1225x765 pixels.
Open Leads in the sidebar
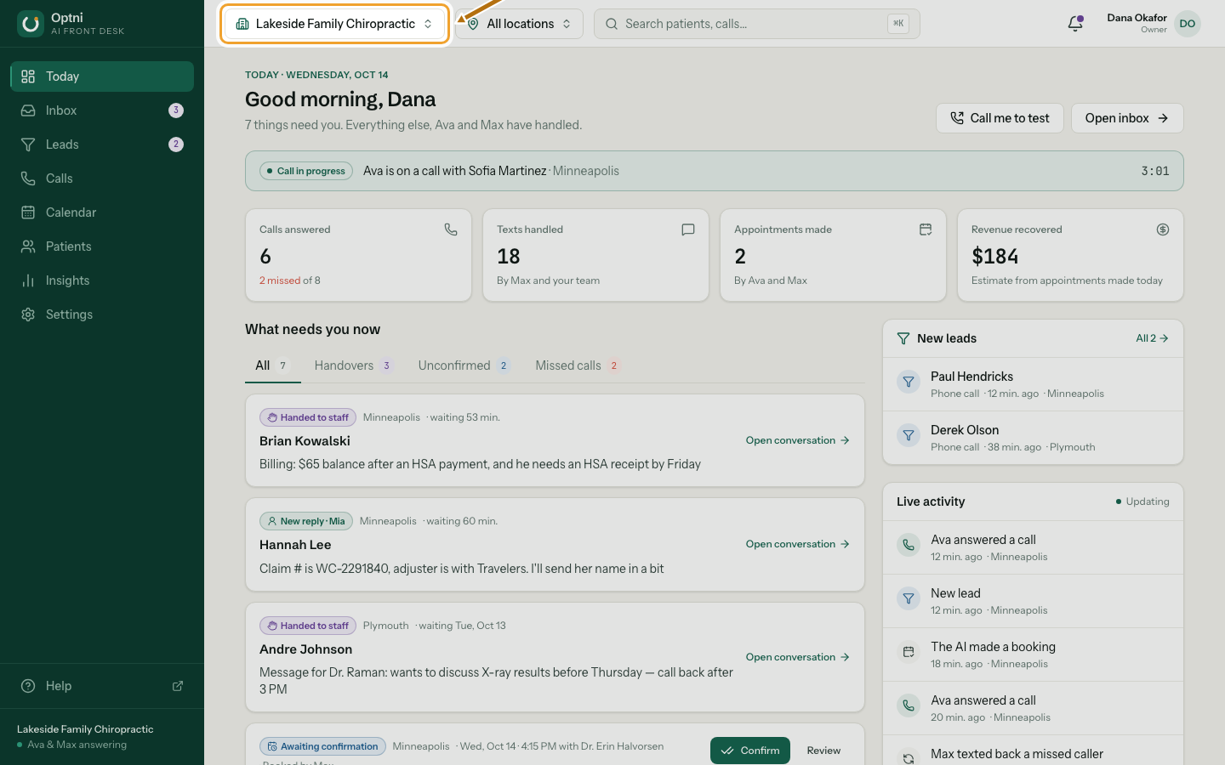(x=102, y=144)
